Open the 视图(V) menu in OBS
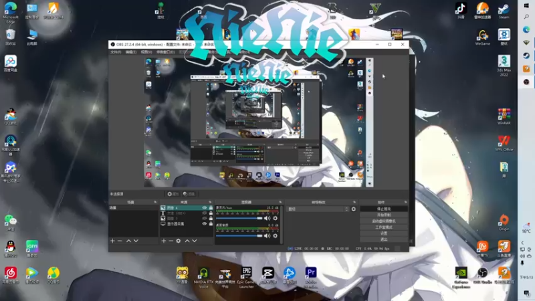 [x=146, y=52]
